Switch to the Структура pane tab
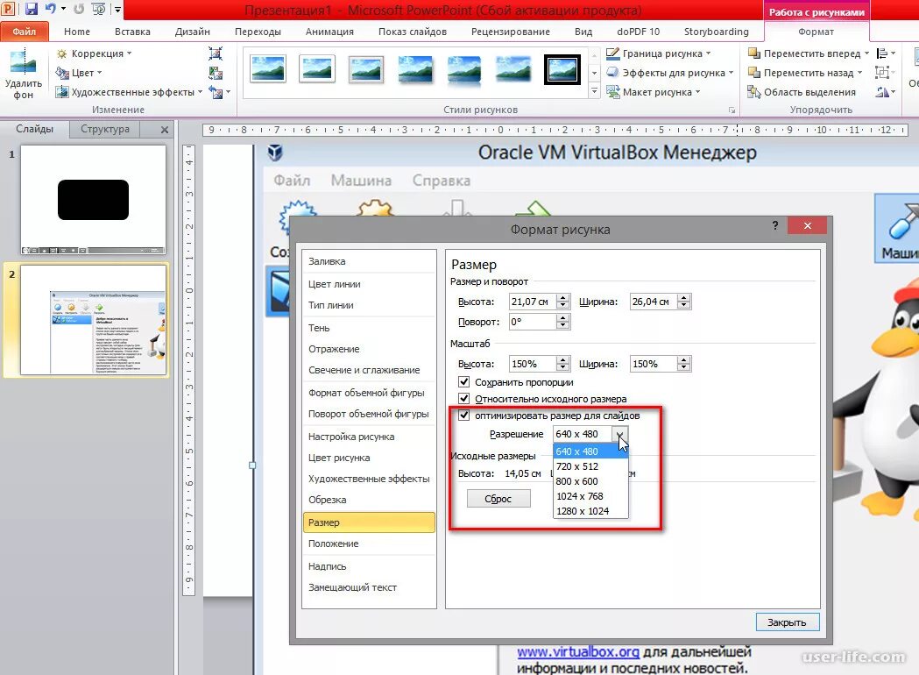The width and height of the screenshot is (919, 675). (x=105, y=129)
